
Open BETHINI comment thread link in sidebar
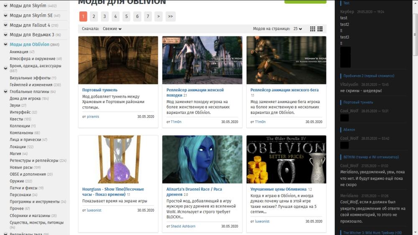click(x=371, y=157)
